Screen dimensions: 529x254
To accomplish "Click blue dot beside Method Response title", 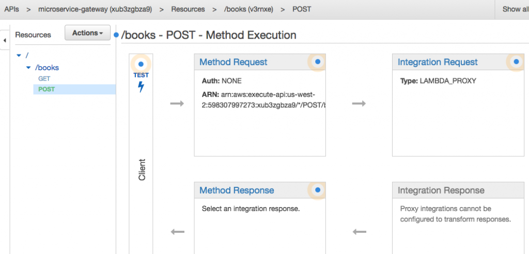I will coord(318,190).
